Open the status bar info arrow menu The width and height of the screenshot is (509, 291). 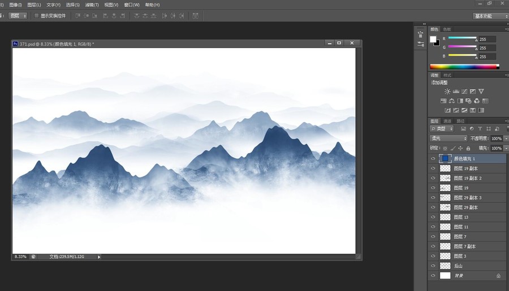coord(99,257)
